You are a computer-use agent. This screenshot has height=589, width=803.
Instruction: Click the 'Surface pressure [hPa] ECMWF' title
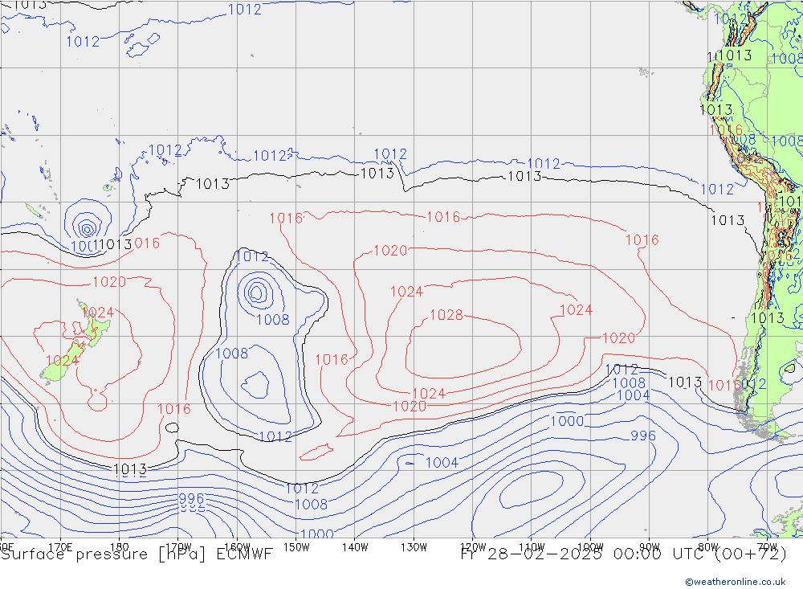tap(137, 554)
